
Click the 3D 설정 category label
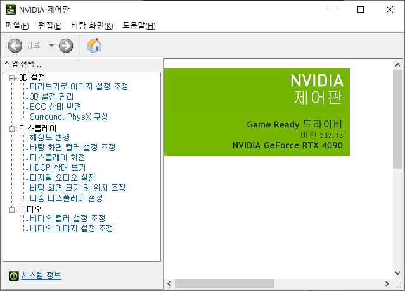32,77
